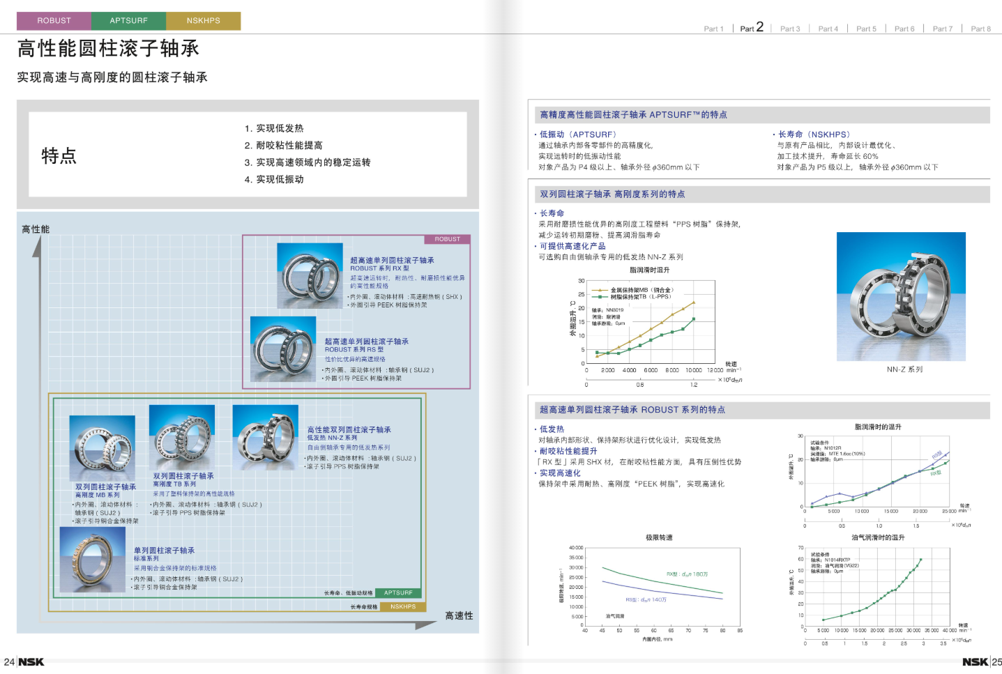Click page number 25
The width and height of the screenshot is (1002, 674).
(996, 662)
